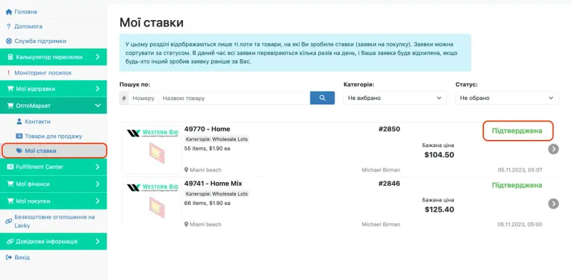Open Служба підтримки sidebar item
The width and height of the screenshot is (572, 280).
pyautogui.click(x=40, y=41)
